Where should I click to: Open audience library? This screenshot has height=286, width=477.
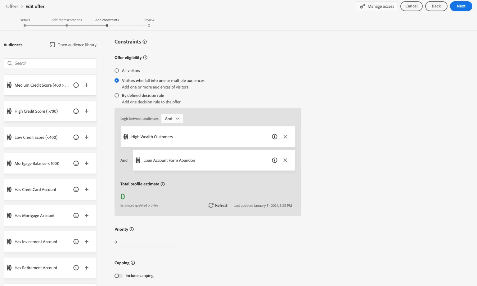(73, 45)
